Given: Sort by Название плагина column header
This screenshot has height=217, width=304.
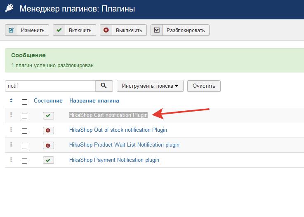Looking at the screenshot, I should click(x=94, y=100).
